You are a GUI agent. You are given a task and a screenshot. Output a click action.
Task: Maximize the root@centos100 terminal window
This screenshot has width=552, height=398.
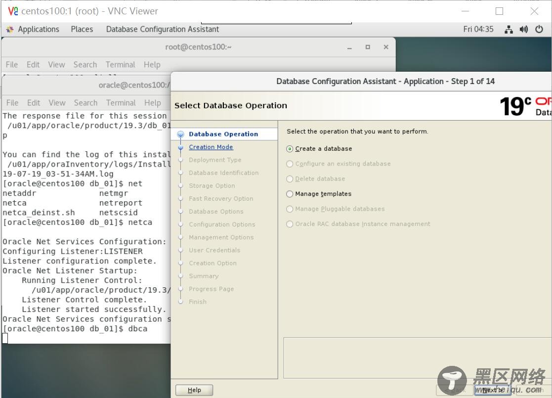coord(368,47)
